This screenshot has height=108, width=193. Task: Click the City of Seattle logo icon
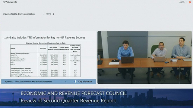pos(76,82)
